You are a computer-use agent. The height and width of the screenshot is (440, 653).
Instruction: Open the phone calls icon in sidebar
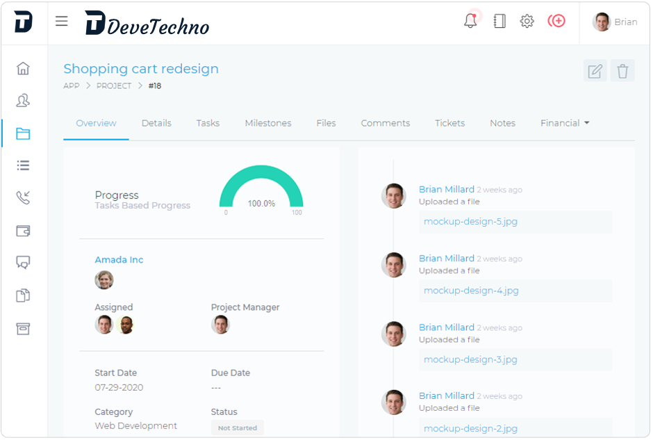click(24, 197)
